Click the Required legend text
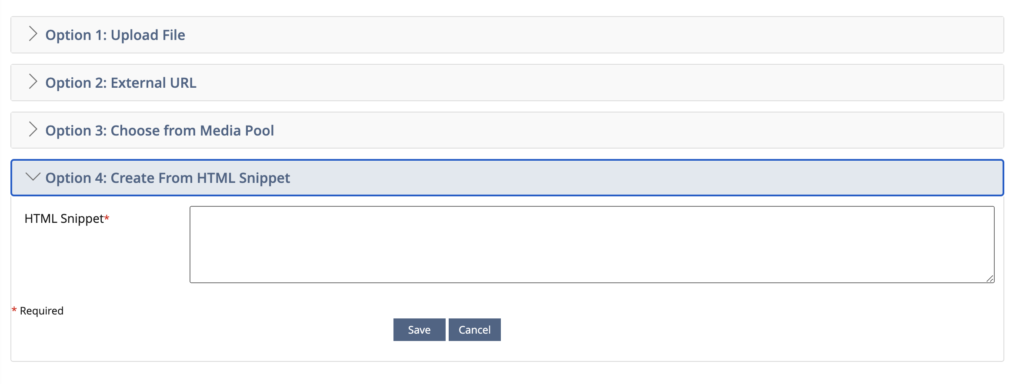Image resolution: width=1013 pixels, height=384 pixels. click(42, 311)
